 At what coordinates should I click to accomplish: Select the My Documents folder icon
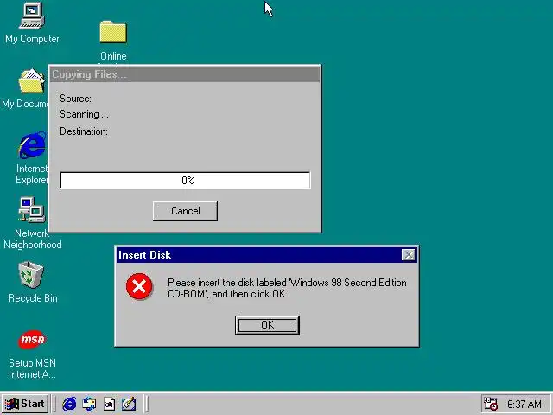(31, 81)
